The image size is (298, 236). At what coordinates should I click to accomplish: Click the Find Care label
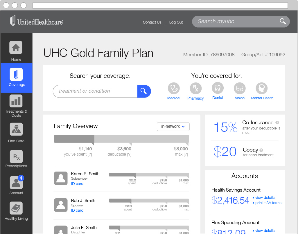(x=16, y=141)
